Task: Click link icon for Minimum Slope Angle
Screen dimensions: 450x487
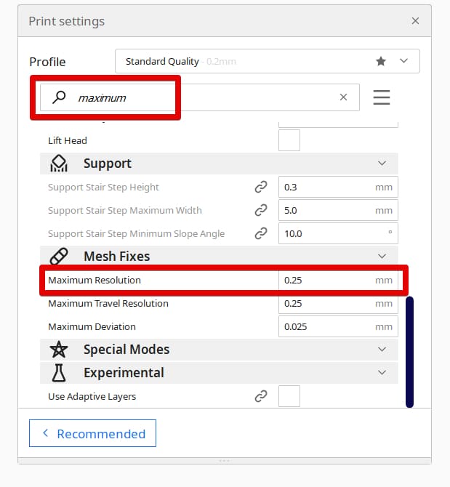Action: [x=261, y=233]
